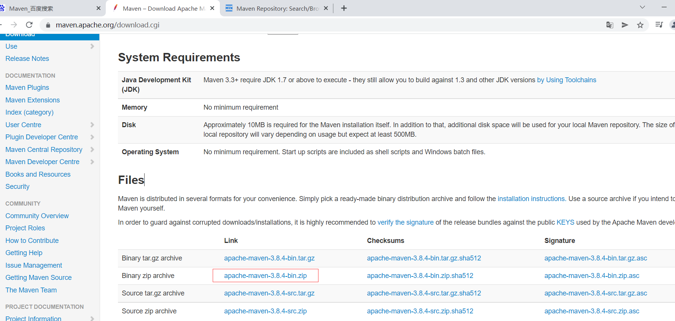Bookmark this page with the star icon
This screenshot has height=321, width=675.
(640, 25)
